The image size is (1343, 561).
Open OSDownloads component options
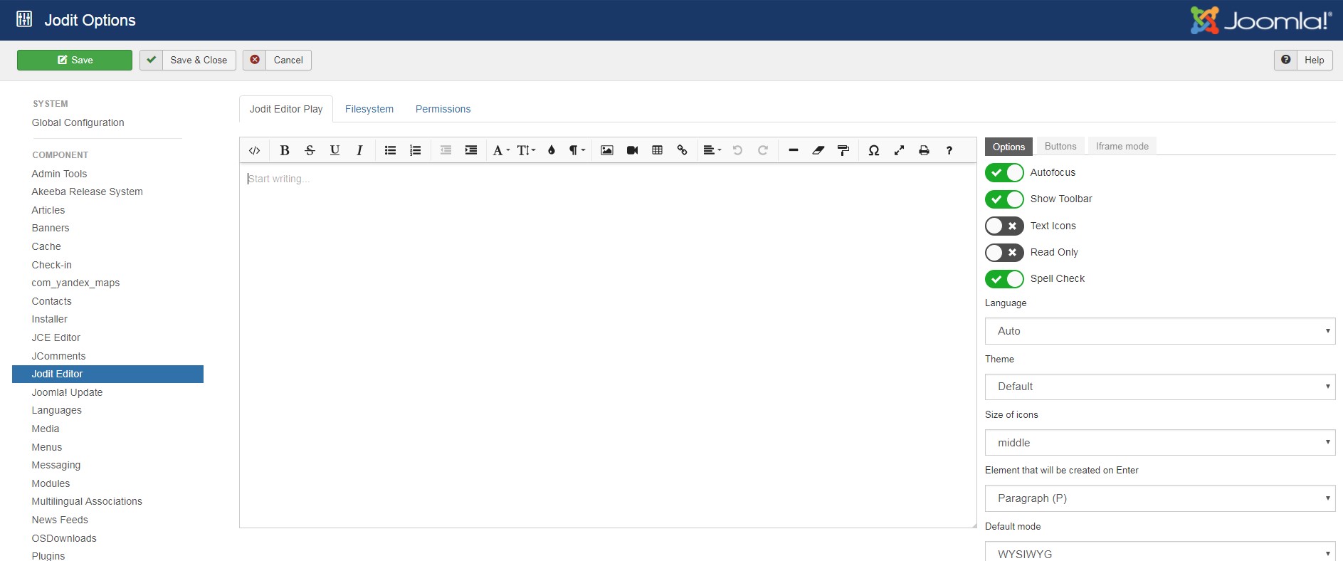tap(64, 538)
